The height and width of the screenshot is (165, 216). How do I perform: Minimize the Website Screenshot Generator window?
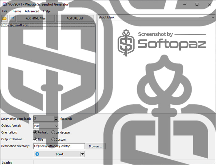point(185,4)
